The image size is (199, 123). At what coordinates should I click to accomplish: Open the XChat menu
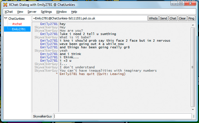(x=9, y=12)
